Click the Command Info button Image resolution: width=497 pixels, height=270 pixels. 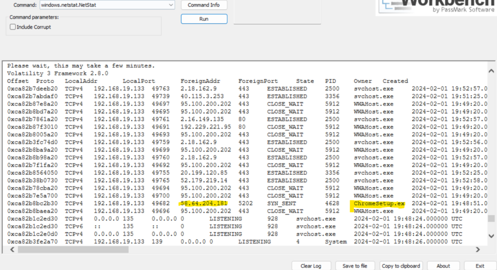pos(204,5)
